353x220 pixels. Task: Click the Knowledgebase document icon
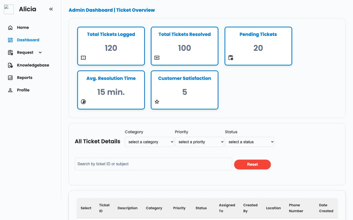(10, 65)
